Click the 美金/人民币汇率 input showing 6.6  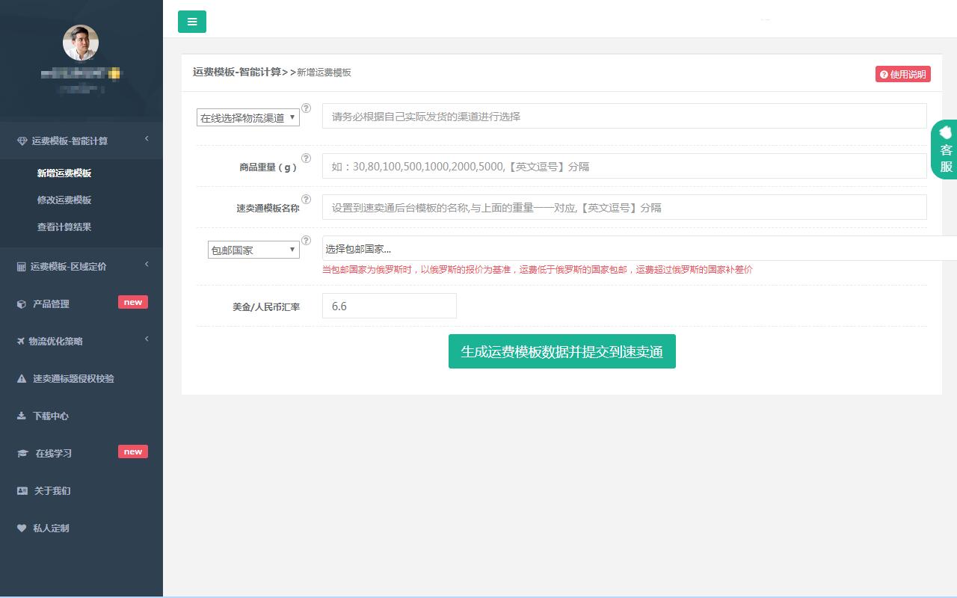(389, 306)
